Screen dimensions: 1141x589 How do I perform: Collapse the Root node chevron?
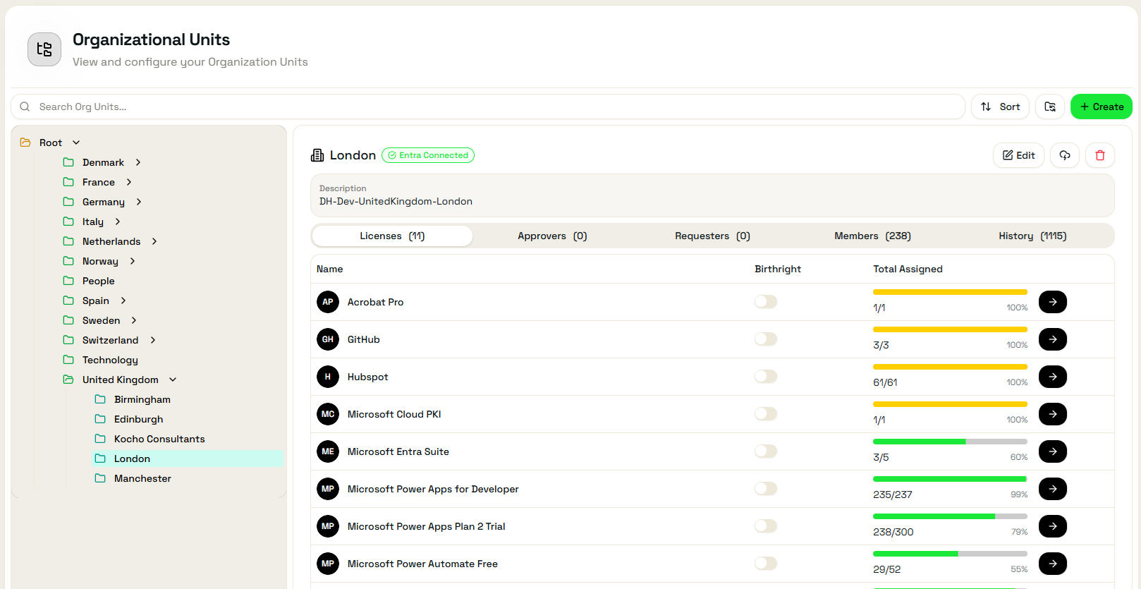tap(76, 142)
